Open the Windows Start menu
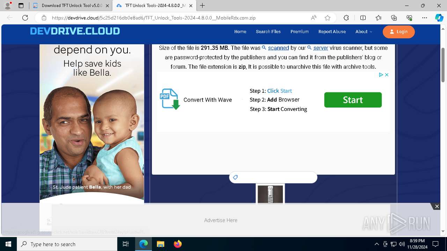Image resolution: width=447 pixels, height=251 pixels. (8, 244)
